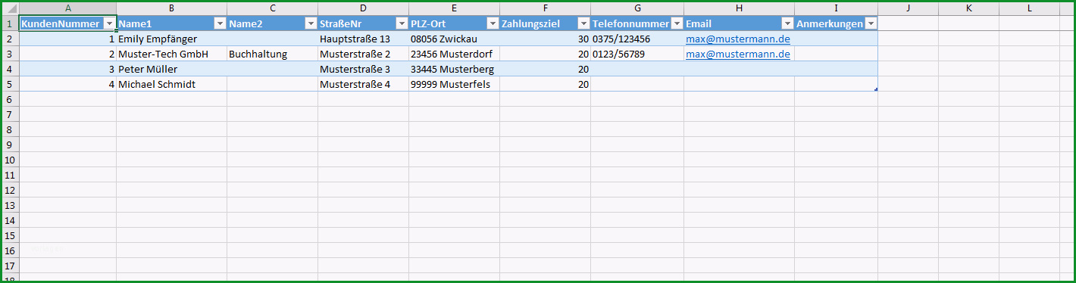The width and height of the screenshot is (1076, 283).
Task: Select row 14 header
Action: 11,220
